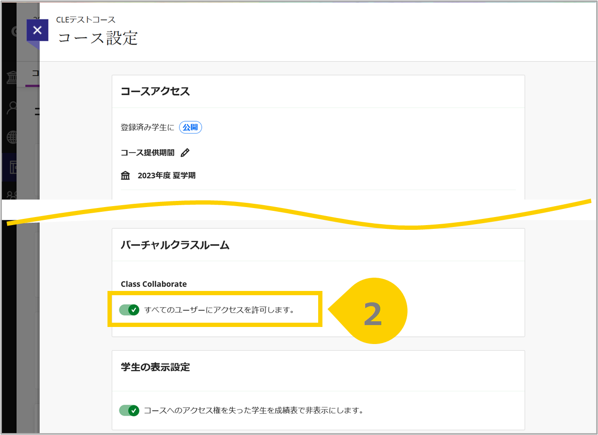Click the 公開 status badge
This screenshot has width=598, height=435.
coord(190,127)
